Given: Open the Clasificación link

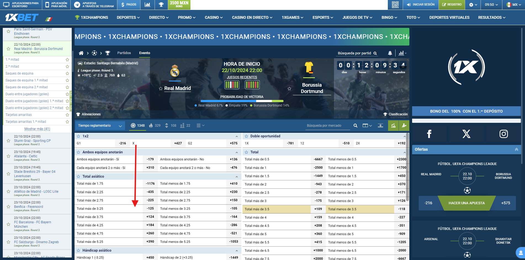Looking at the screenshot, I should coord(395,114).
